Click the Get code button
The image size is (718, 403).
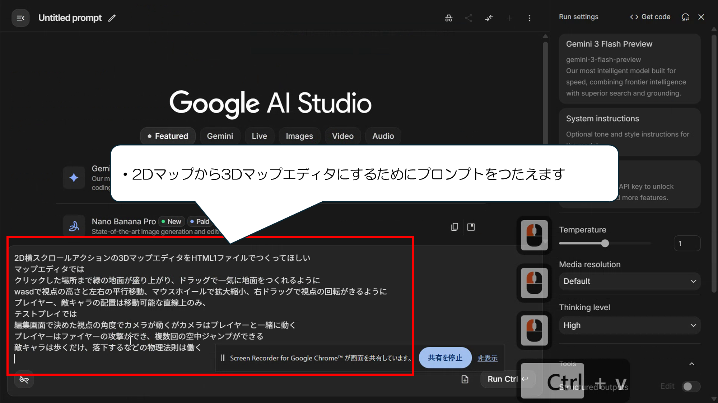650,17
